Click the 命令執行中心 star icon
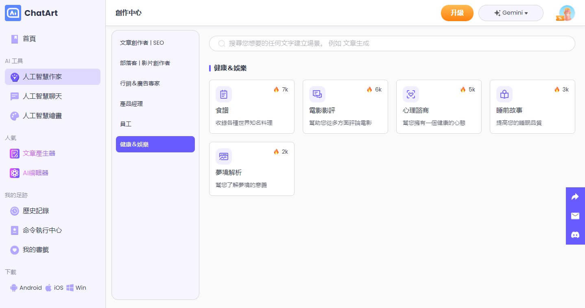Screen dimensions: 585x308 15,230
